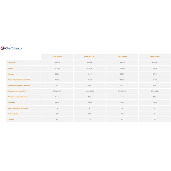Click the Tempo di riscaldamento row label
The height and width of the screenshot is (171, 171).
tap(19, 80)
